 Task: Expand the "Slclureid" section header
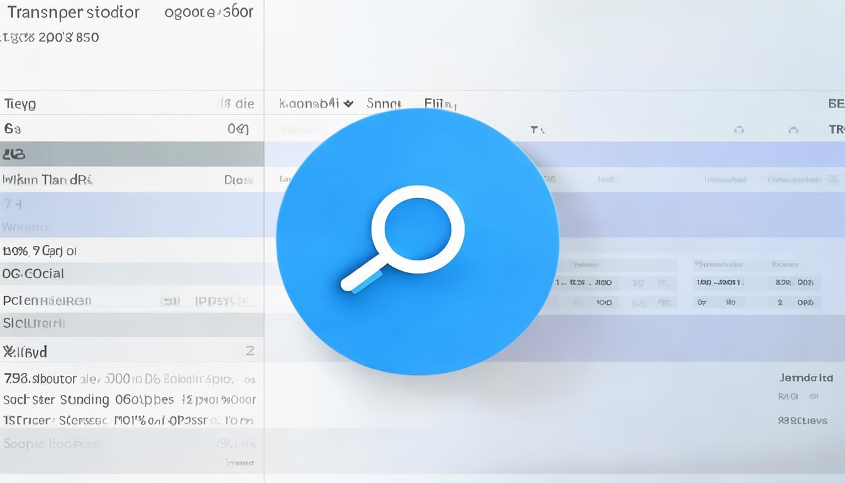(x=34, y=323)
